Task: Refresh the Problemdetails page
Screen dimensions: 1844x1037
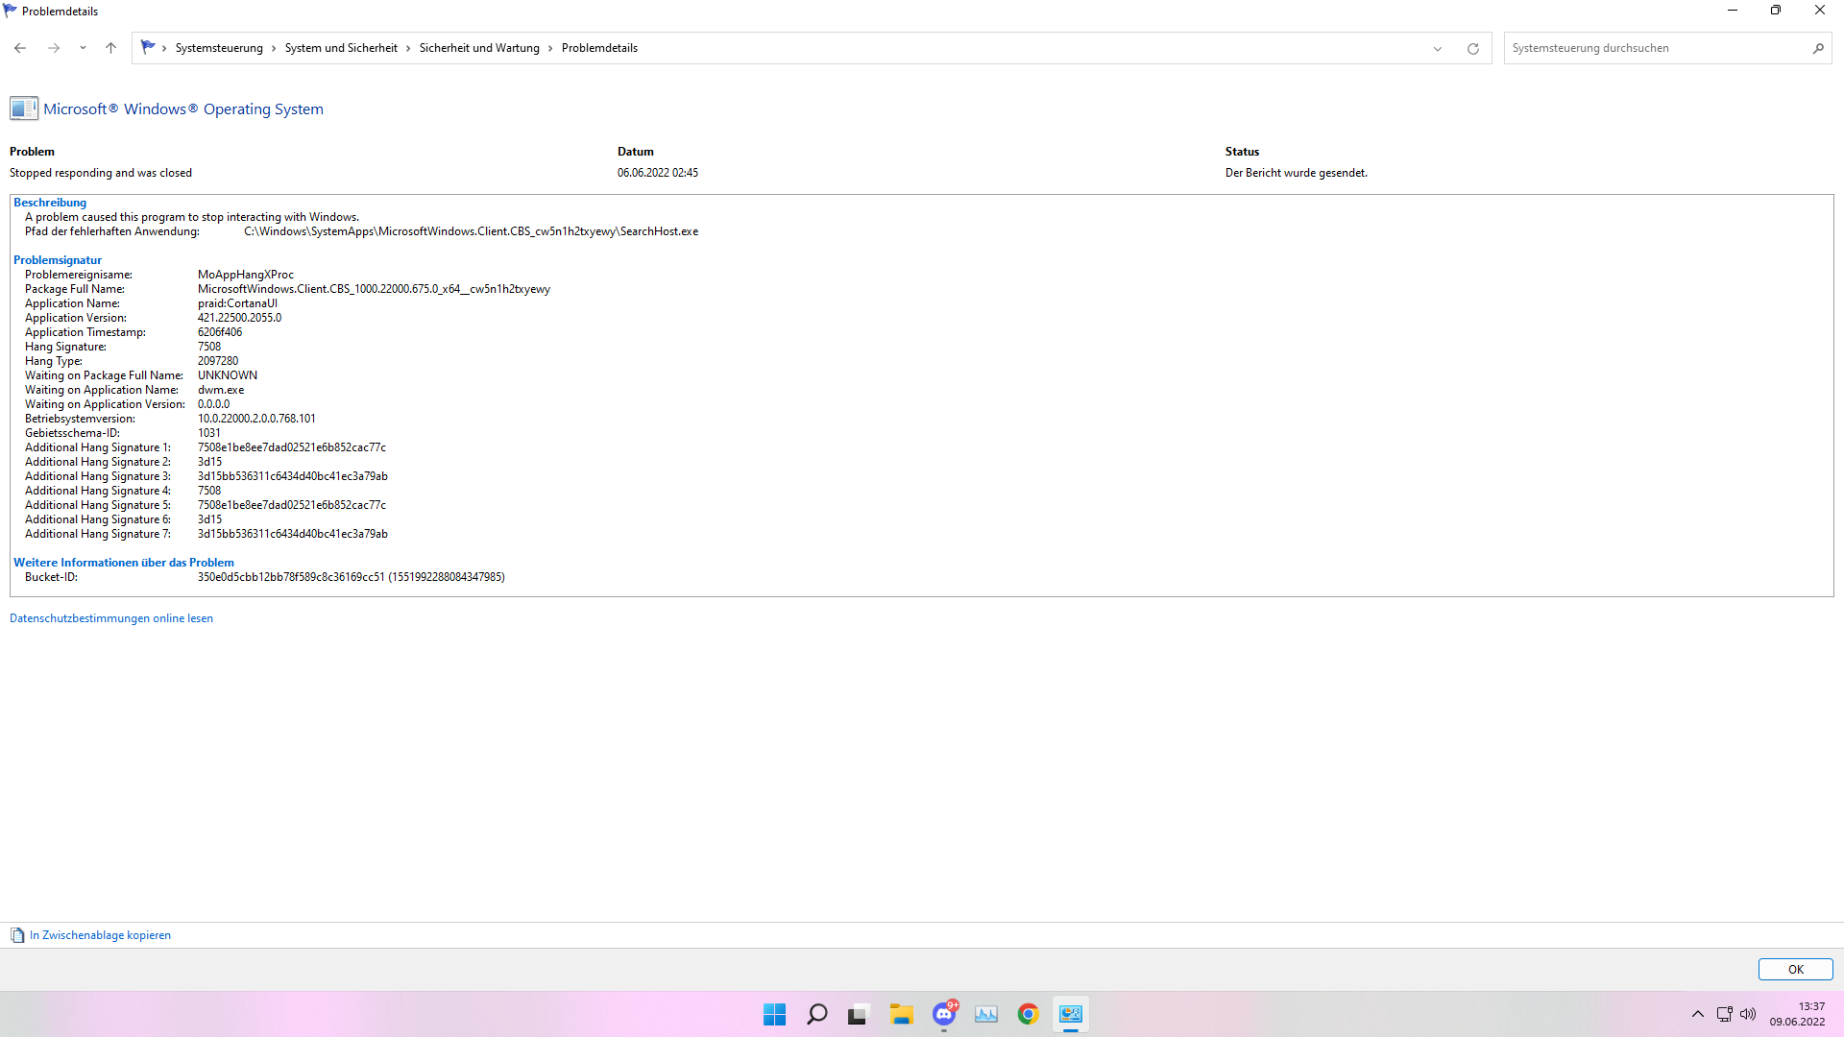Action: point(1472,48)
